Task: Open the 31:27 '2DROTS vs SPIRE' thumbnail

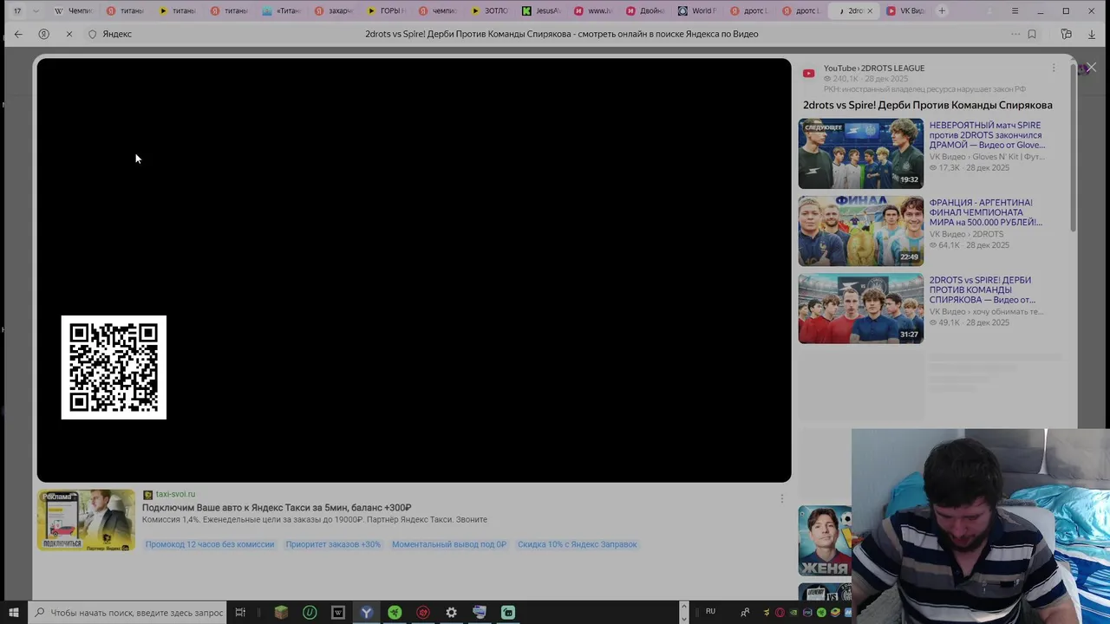Action: pyautogui.click(x=861, y=309)
